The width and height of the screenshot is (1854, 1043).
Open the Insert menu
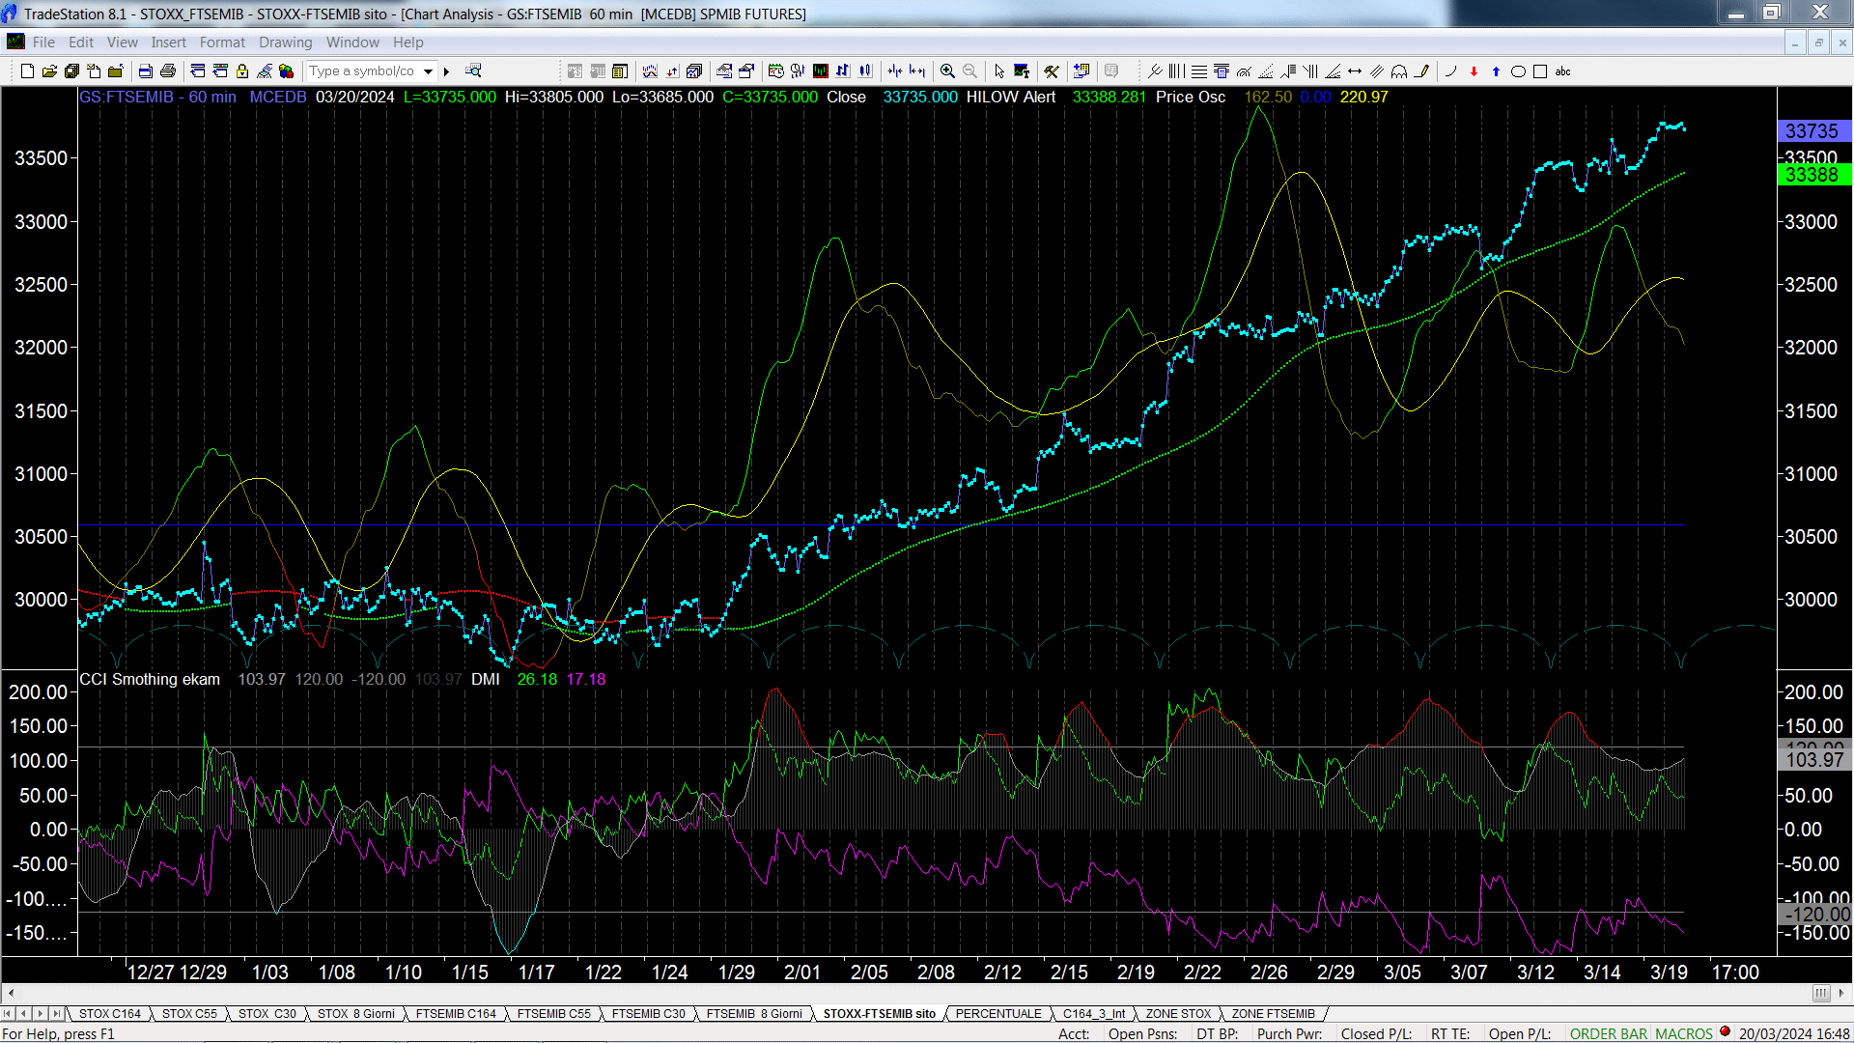[168, 42]
